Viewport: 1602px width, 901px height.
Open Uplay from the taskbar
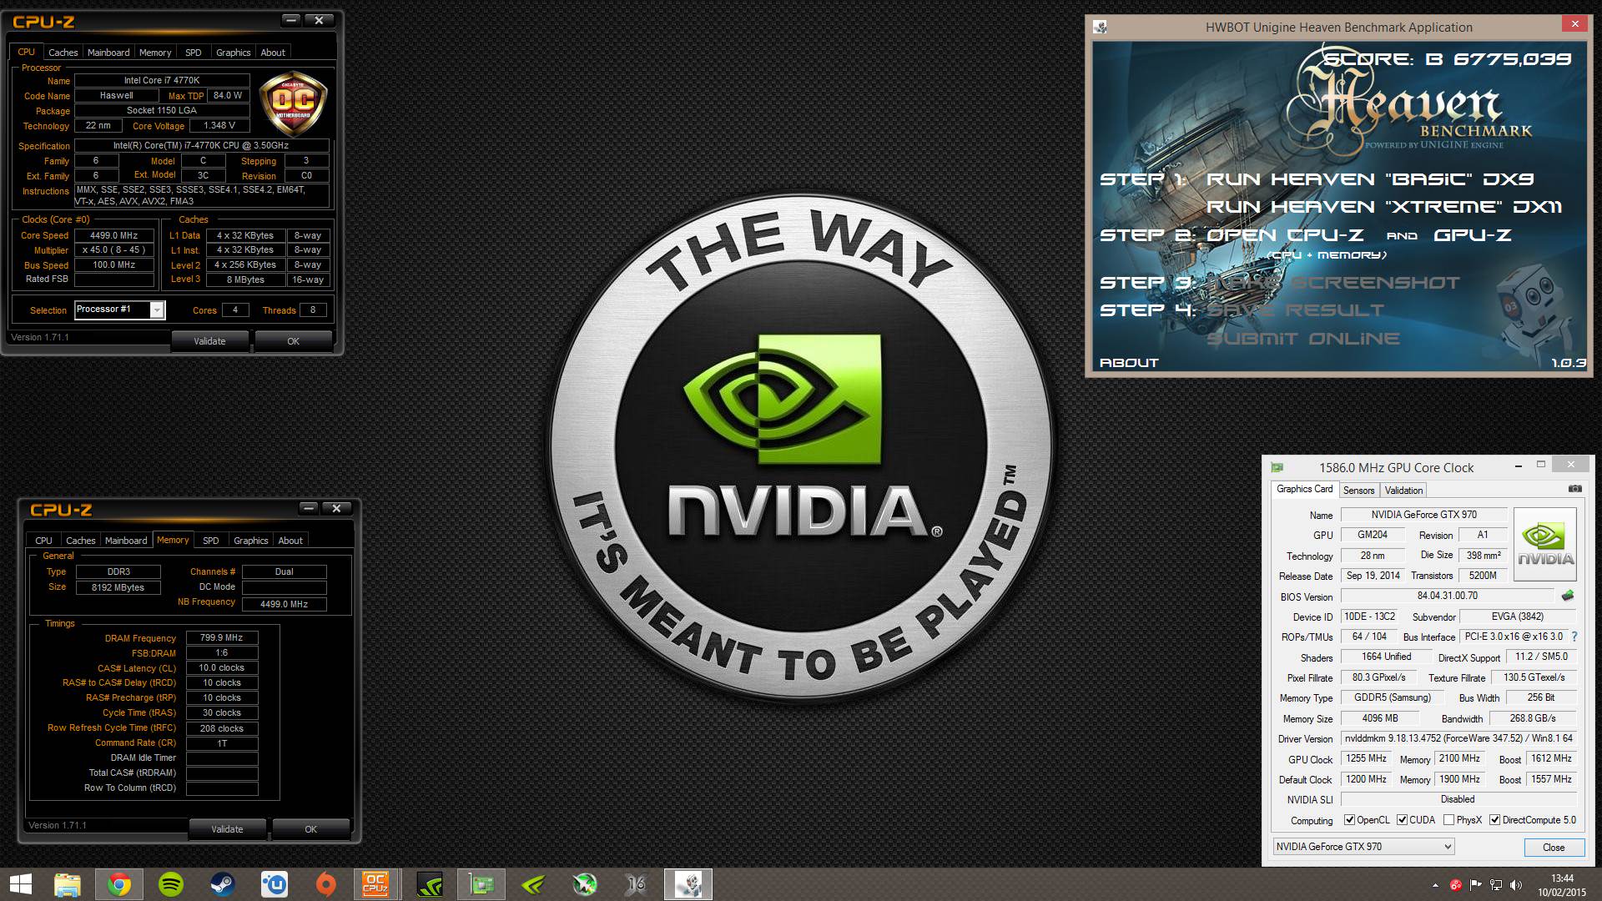(275, 884)
